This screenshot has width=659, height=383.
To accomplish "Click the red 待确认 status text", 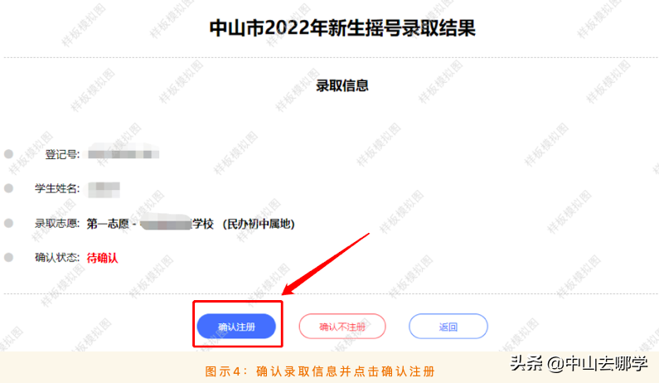I will pos(103,258).
